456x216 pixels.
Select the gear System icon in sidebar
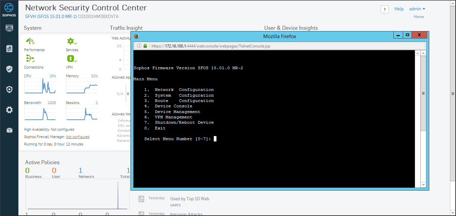(9, 110)
